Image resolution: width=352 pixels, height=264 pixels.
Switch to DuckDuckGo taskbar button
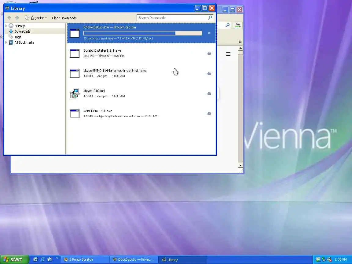(x=134, y=259)
